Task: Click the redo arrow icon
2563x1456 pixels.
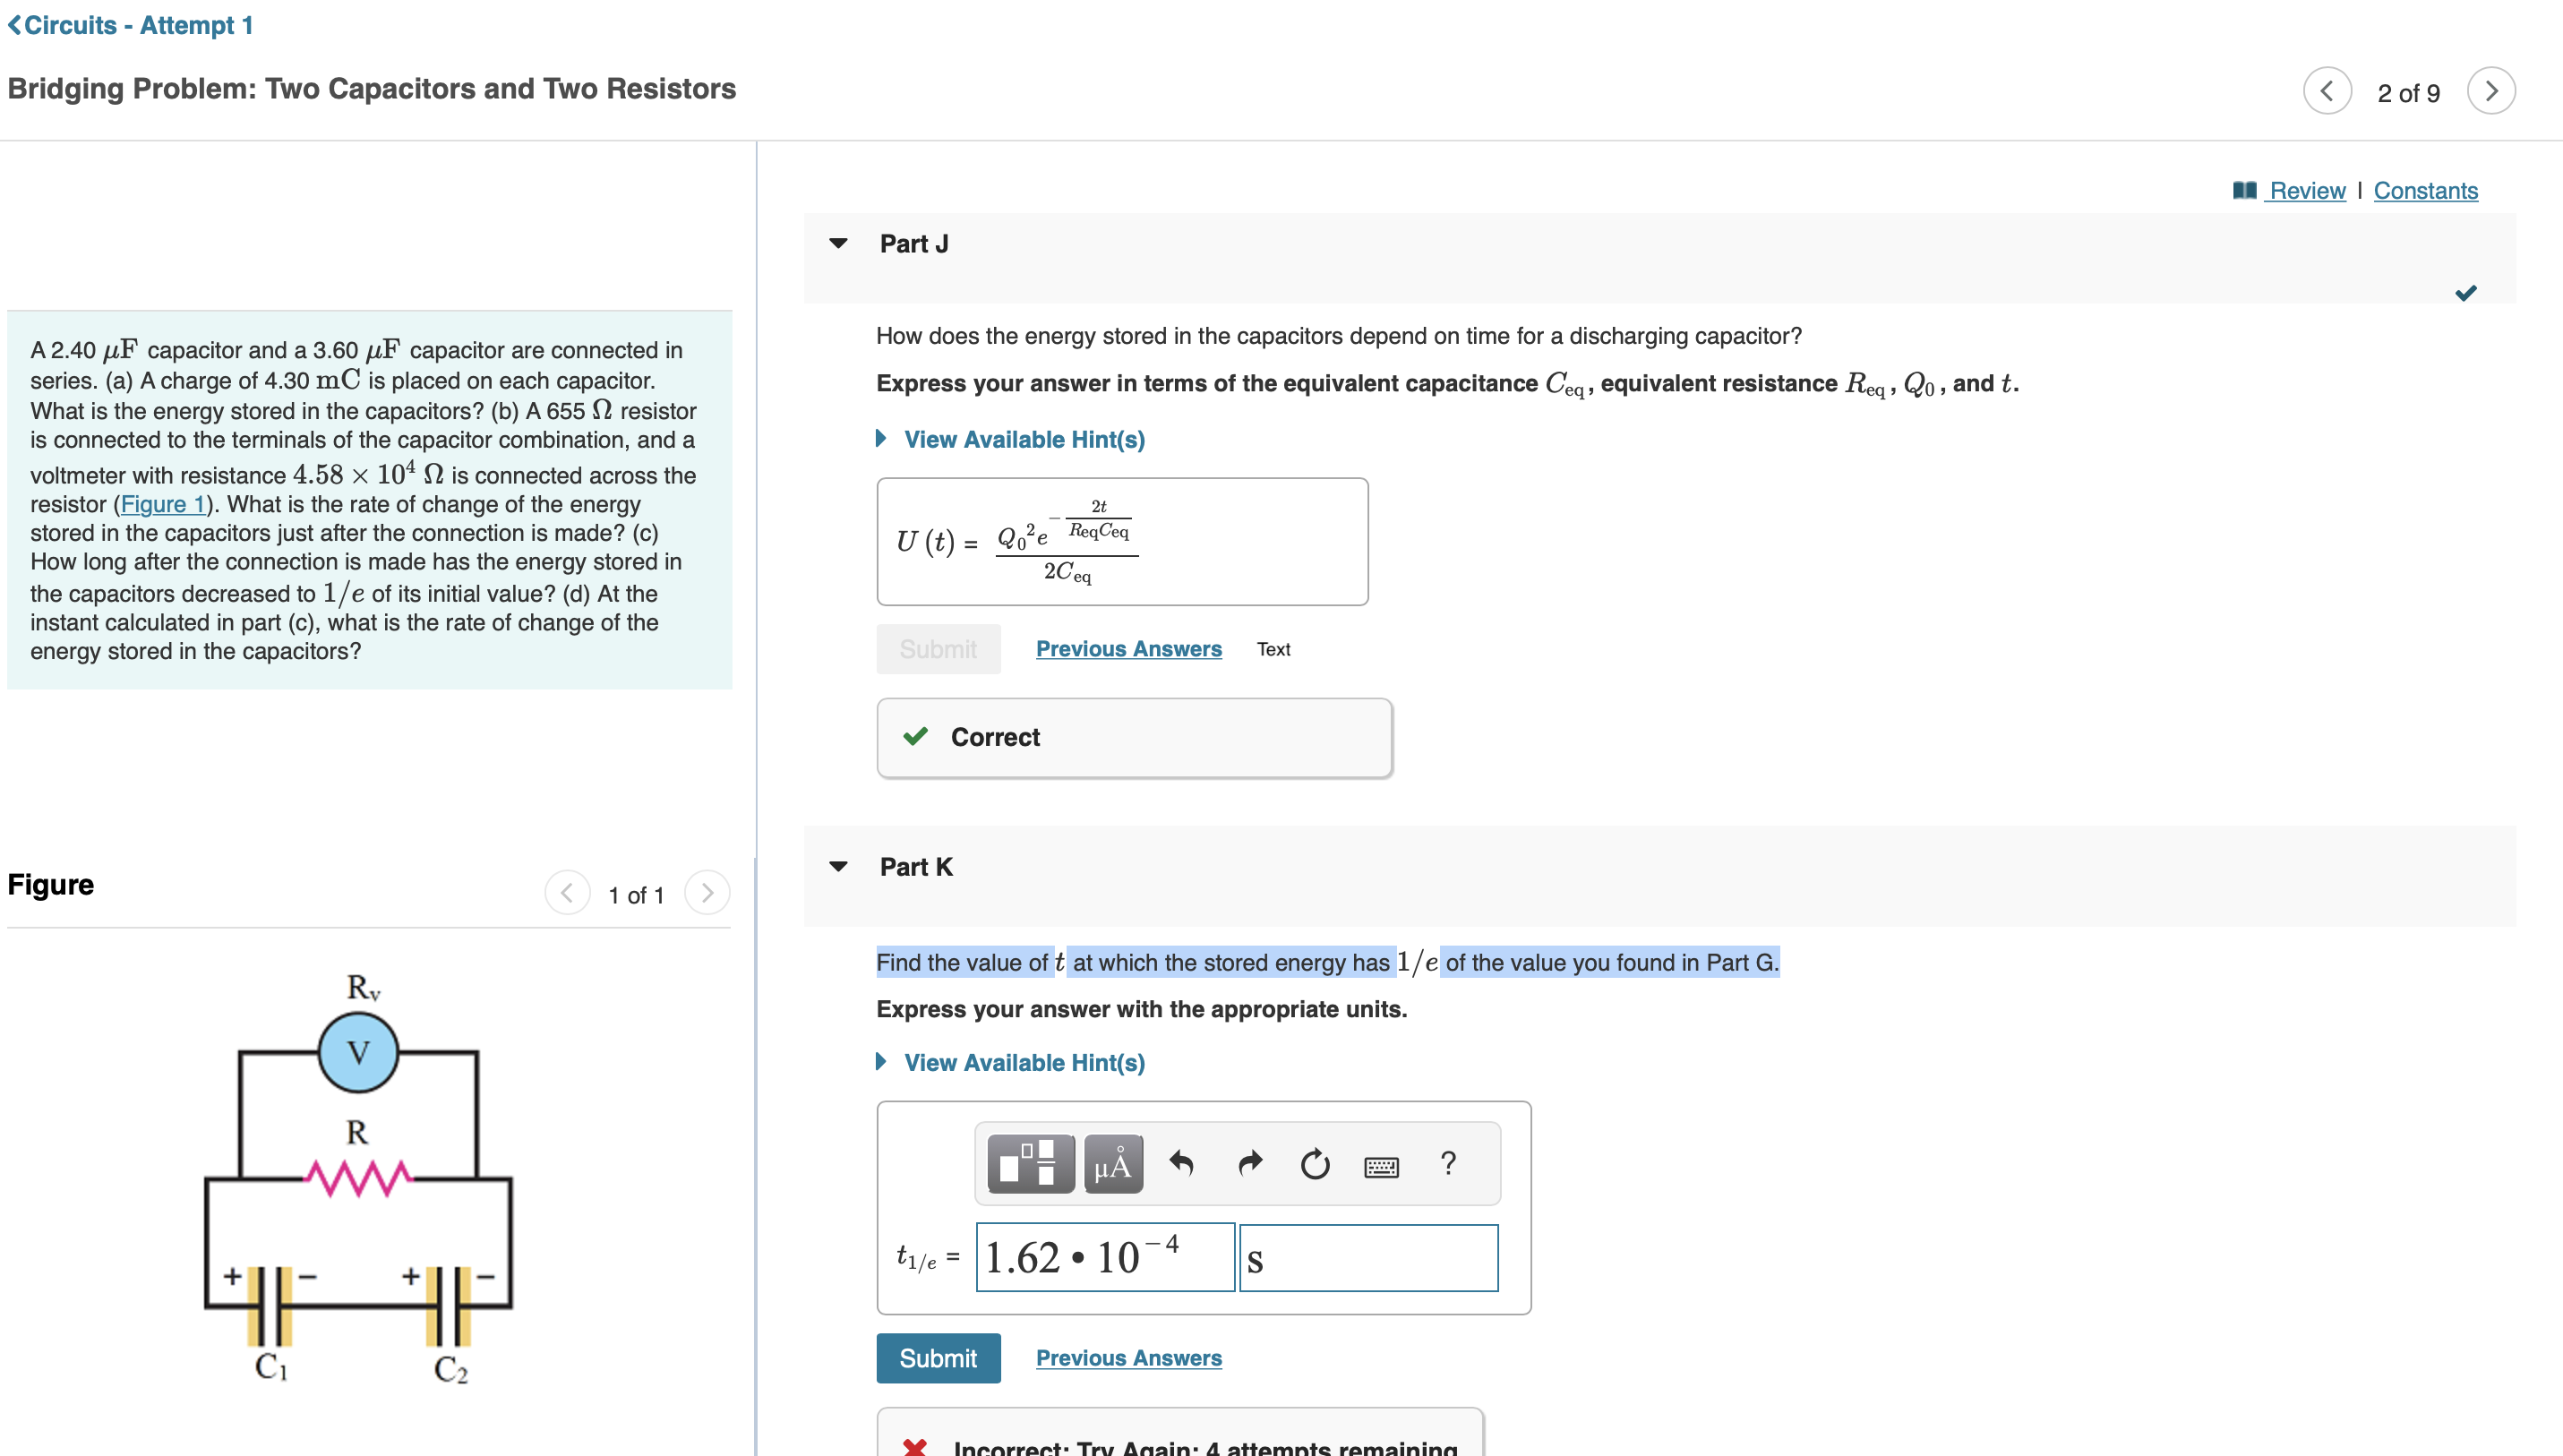Action: [x=1249, y=1163]
